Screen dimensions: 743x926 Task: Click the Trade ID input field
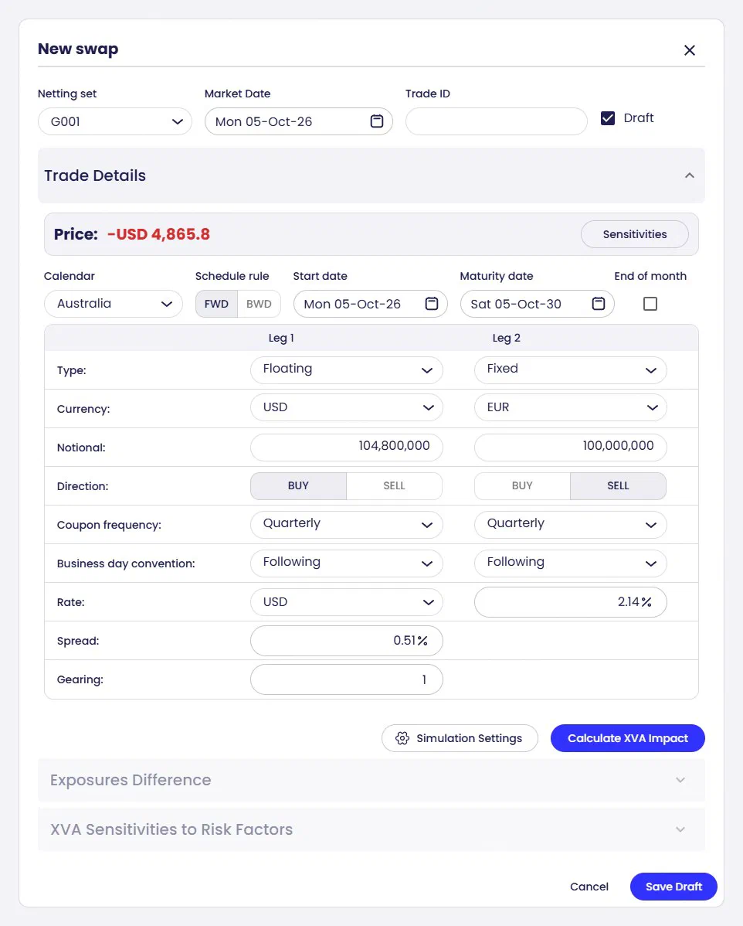[497, 121]
